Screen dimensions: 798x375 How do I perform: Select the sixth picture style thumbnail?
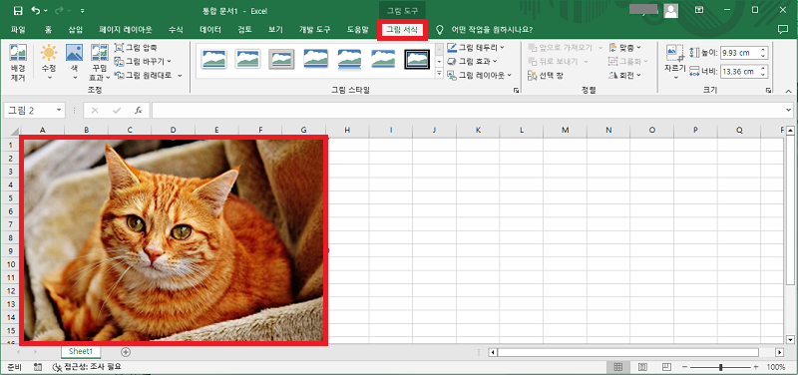tap(383, 59)
